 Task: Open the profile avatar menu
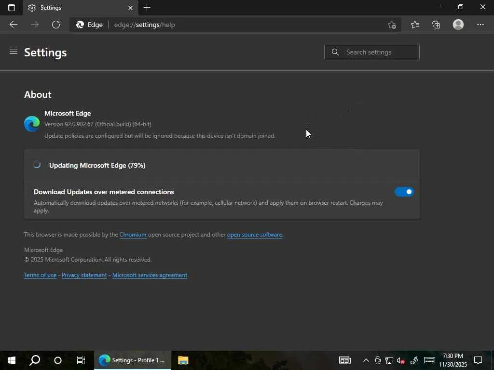pyautogui.click(x=458, y=25)
